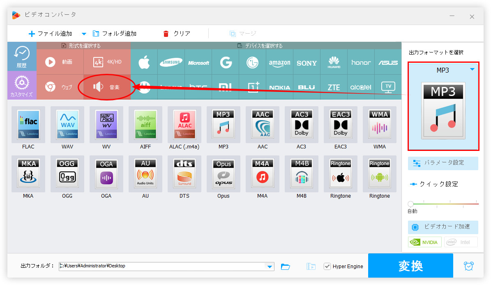Select the TV device category

388,87
